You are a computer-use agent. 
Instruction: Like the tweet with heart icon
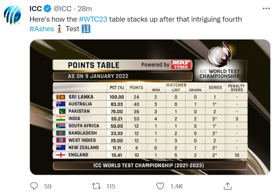tap(160, 186)
